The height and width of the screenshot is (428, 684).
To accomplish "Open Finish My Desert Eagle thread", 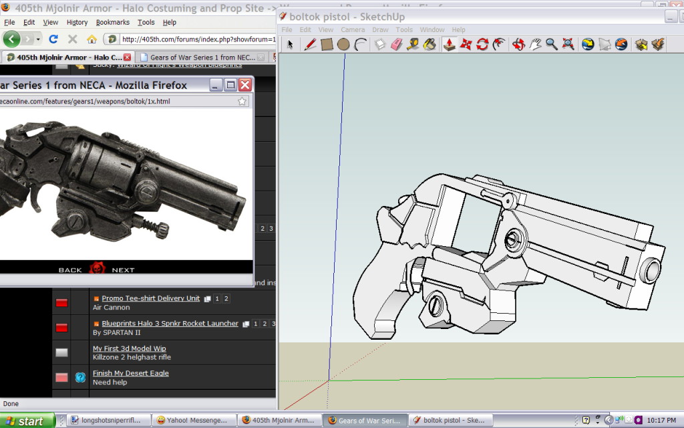I will [x=130, y=373].
